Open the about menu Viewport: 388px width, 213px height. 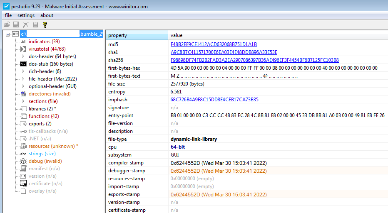(47, 15)
